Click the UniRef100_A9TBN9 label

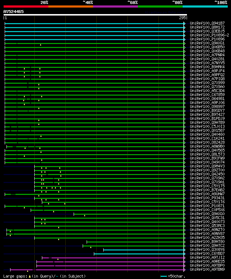[x=207, y=269]
